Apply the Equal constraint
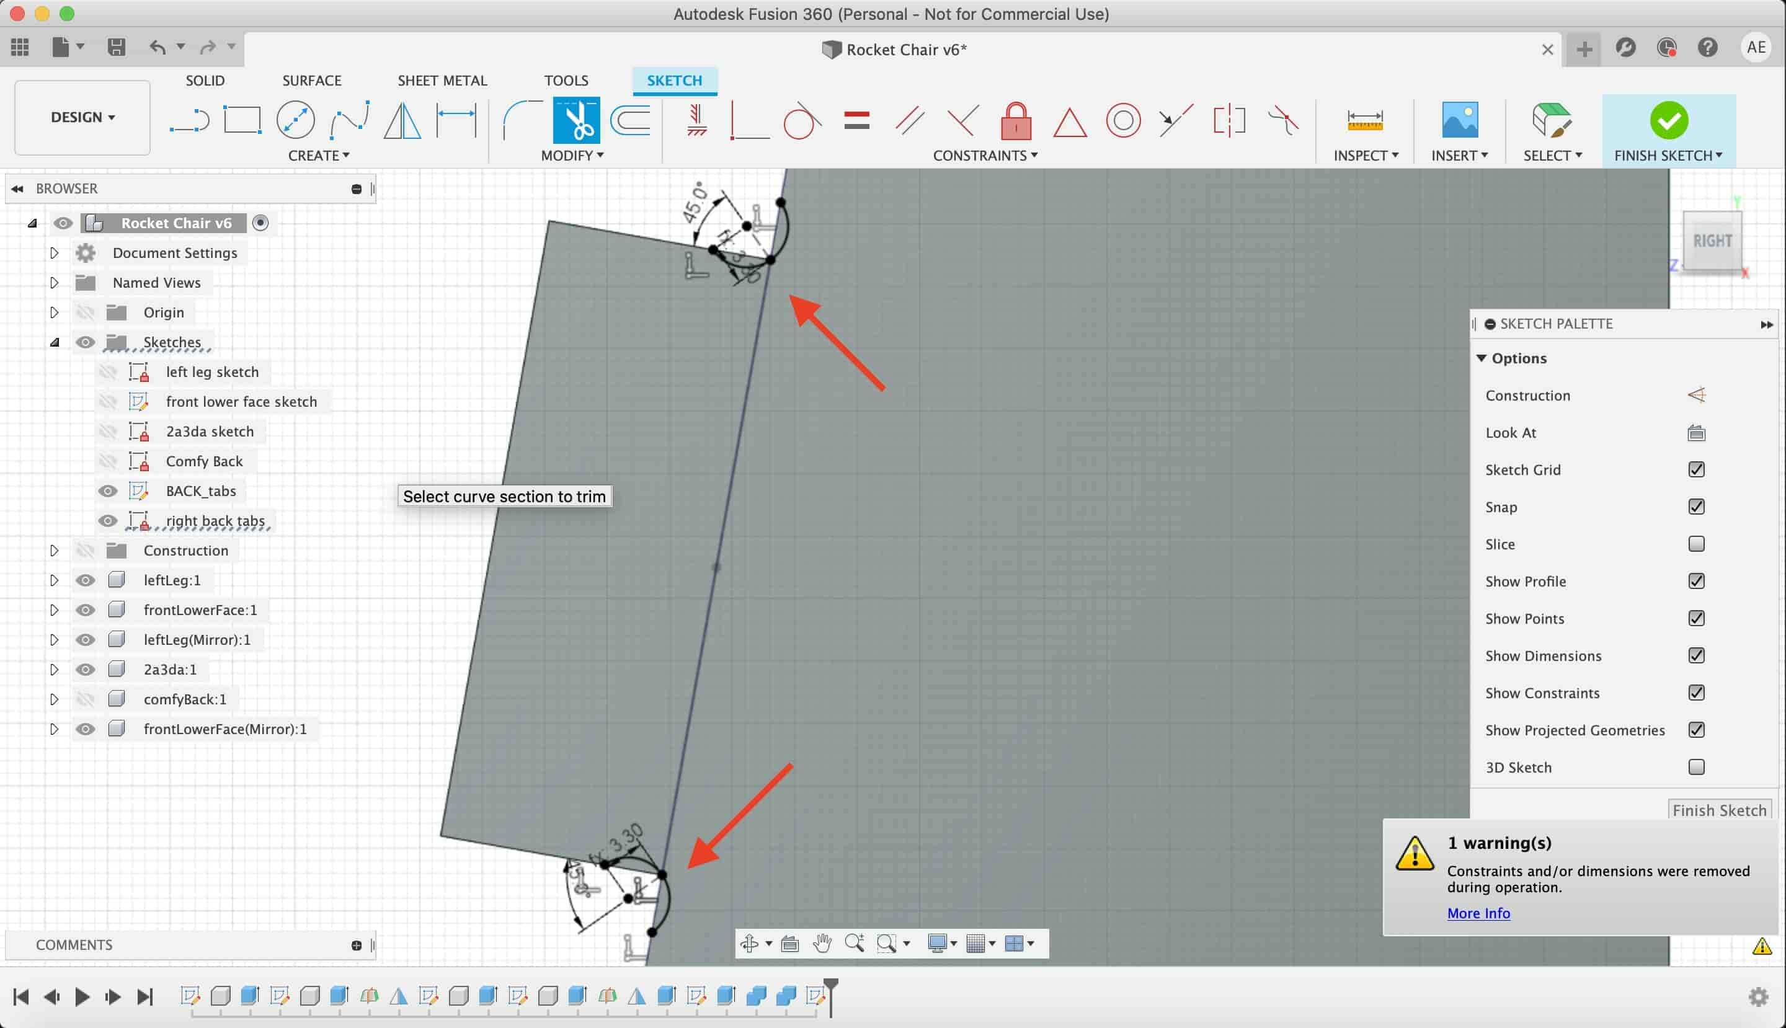Viewport: 1786px width, 1028px height. point(856,120)
